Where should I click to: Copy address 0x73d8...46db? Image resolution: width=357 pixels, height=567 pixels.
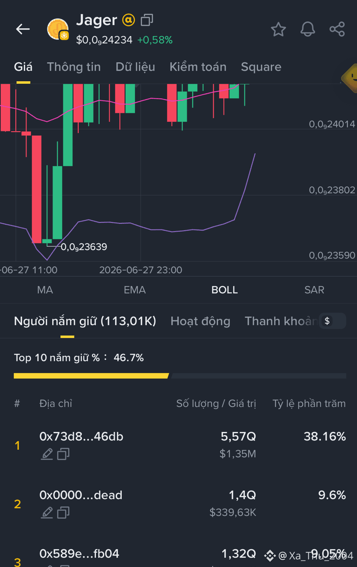63,454
